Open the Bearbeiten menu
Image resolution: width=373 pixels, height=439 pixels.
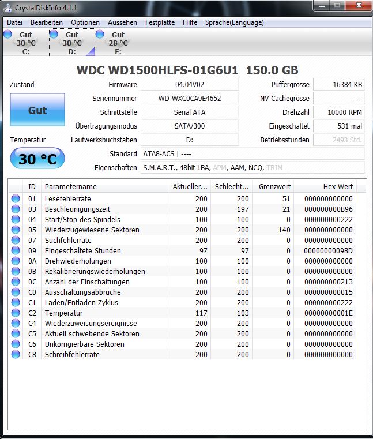(x=47, y=22)
